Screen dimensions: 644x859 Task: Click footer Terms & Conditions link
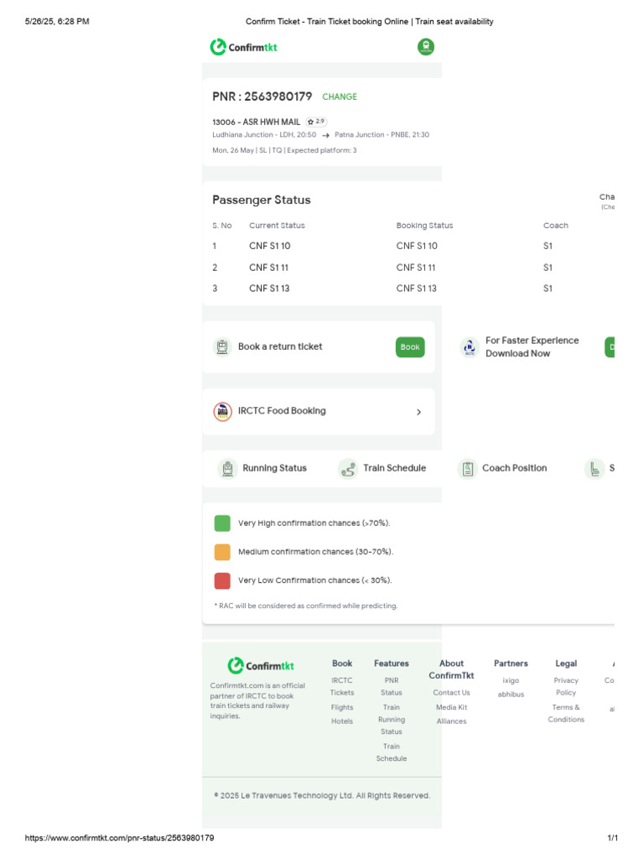[x=566, y=713]
